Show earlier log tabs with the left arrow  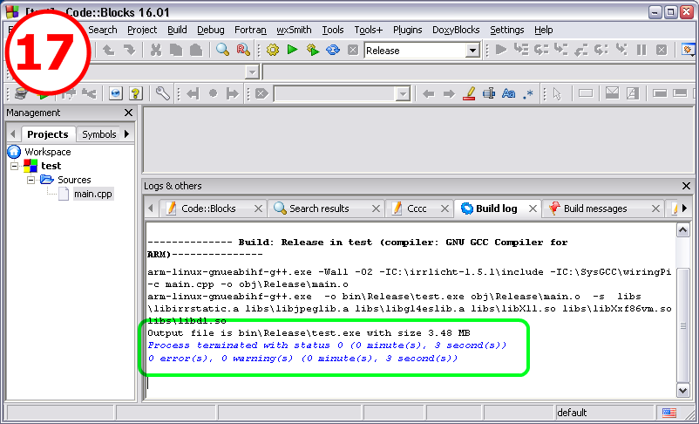point(151,208)
